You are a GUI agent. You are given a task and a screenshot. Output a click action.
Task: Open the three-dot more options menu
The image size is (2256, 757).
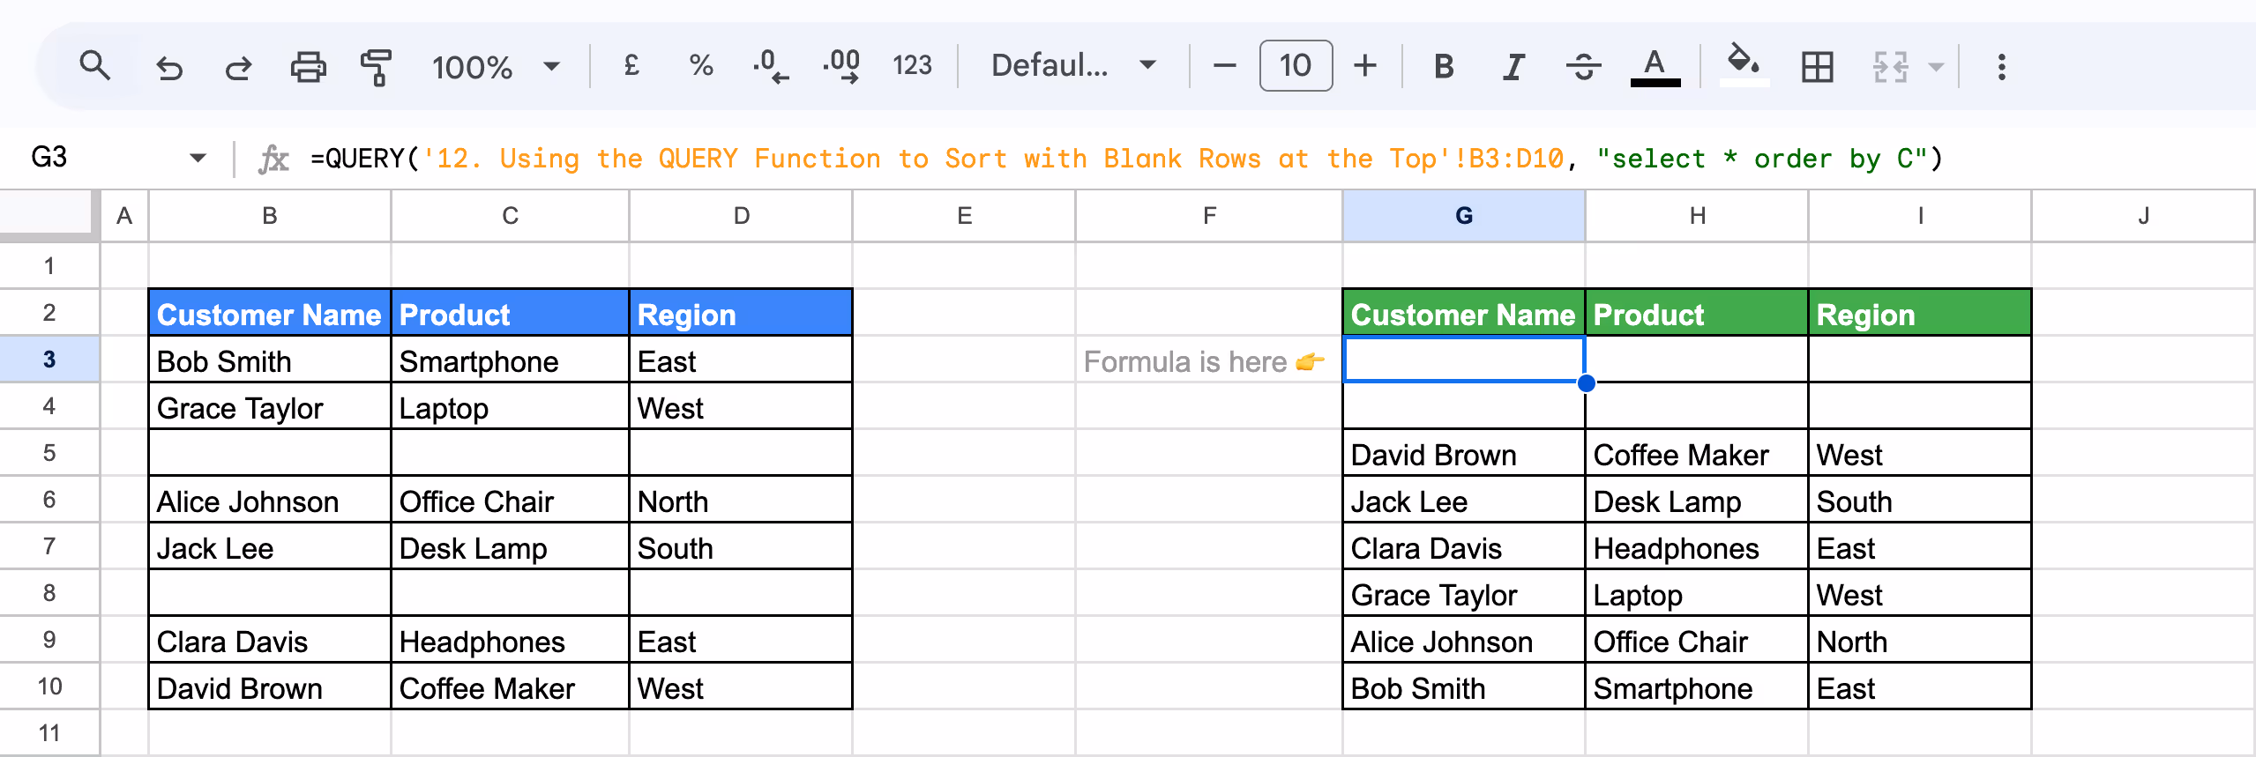[x=2001, y=67]
